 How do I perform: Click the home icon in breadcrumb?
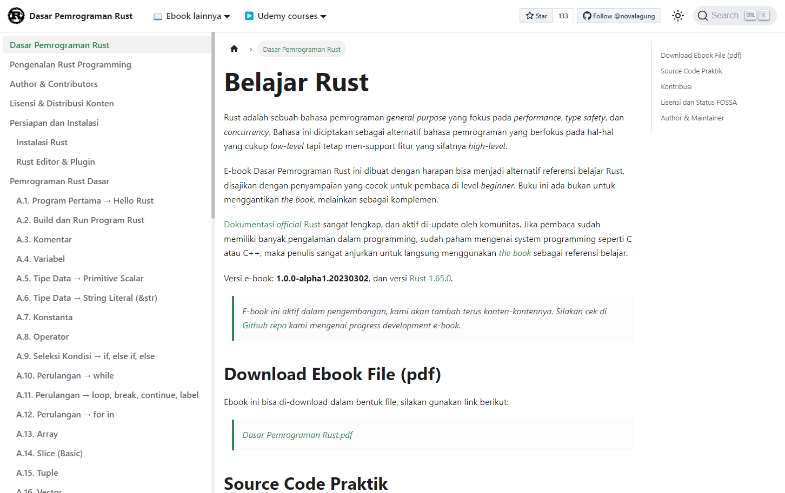tap(234, 49)
